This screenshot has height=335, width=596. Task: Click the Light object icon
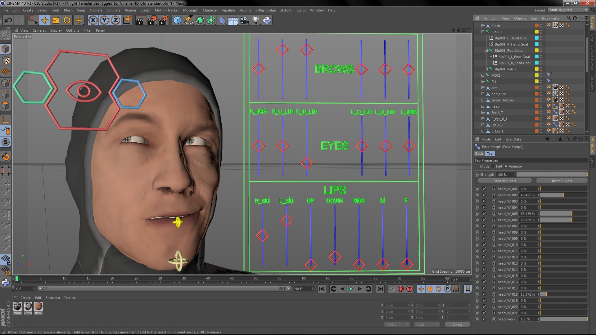[256, 20]
